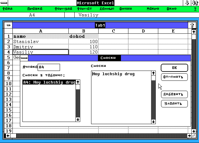This screenshot has width=199, height=143.
Task: Click cell with value 110
Action: click(84, 47)
